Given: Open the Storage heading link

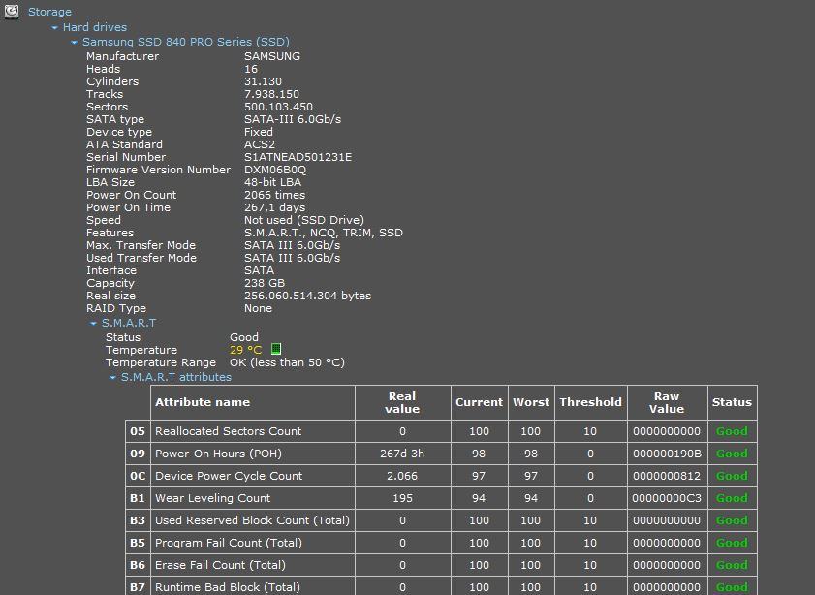Looking at the screenshot, I should pyautogui.click(x=49, y=12).
